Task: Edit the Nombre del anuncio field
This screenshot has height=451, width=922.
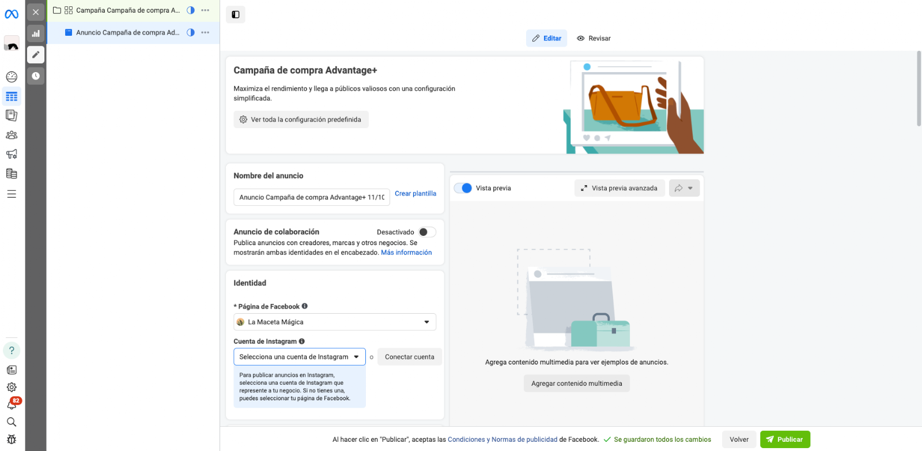Action: pos(312,197)
